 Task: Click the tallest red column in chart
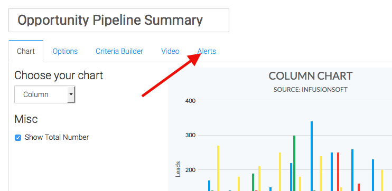(338, 171)
